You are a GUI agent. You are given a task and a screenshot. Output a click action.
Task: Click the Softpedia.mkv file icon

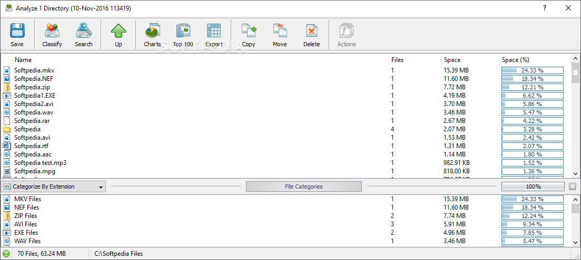7,70
